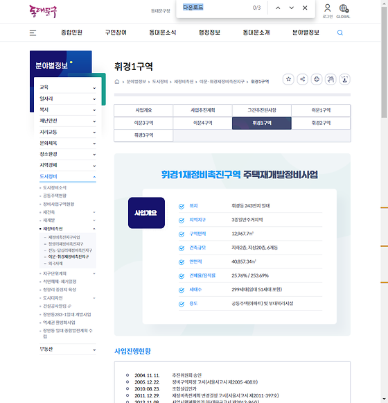Expand the 일자리 sidebar section
Viewport: 388px width, 403px height.
click(68, 98)
